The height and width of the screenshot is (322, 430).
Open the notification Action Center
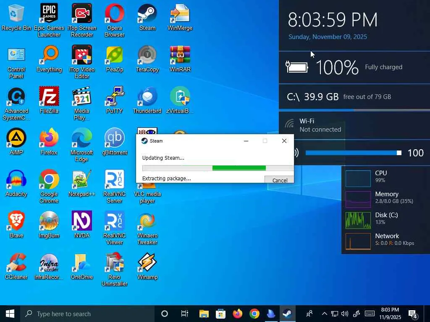[x=413, y=314]
